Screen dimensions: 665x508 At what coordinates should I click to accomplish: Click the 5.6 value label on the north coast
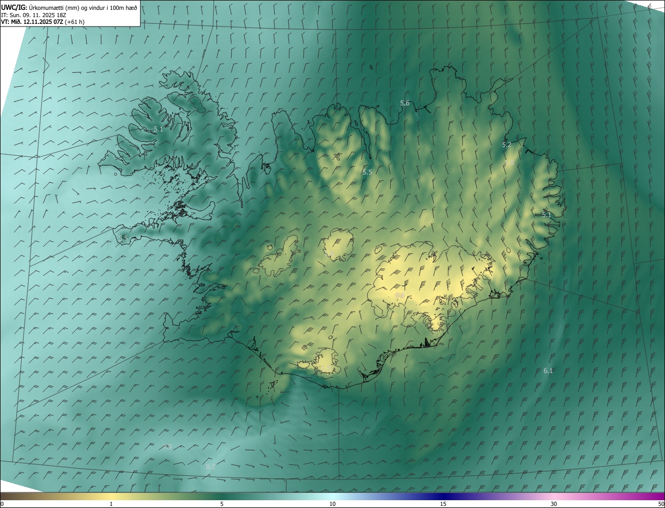pos(405,103)
